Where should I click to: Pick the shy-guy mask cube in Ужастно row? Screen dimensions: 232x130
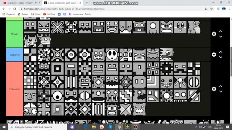(112, 55)
